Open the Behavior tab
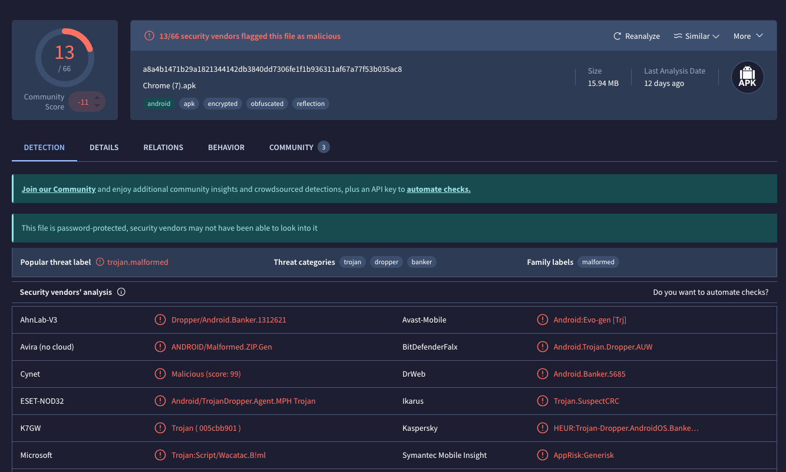This screenshot has height=472, width=786. [226, 147]
